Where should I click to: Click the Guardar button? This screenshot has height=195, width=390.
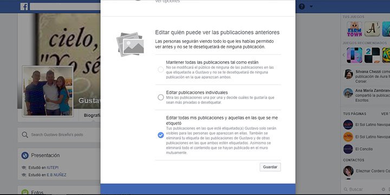270,167
